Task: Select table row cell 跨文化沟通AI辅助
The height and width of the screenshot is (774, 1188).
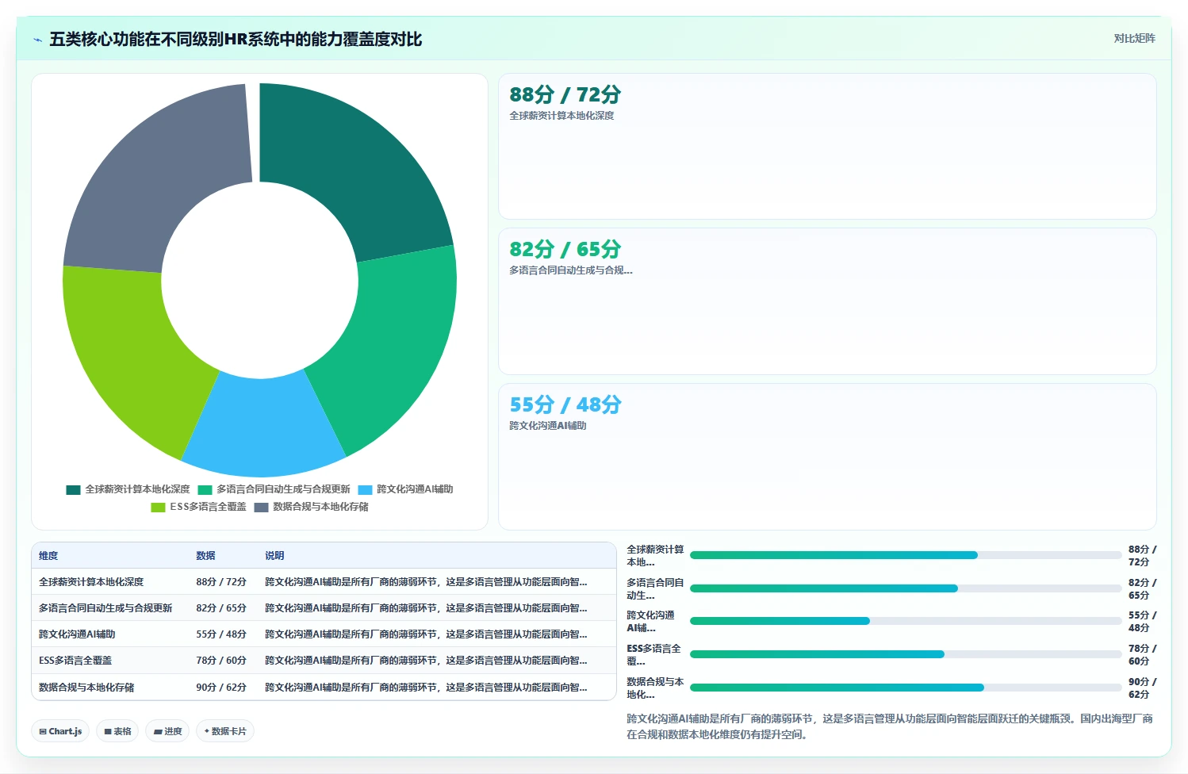Action: click(x=77, y=634)
